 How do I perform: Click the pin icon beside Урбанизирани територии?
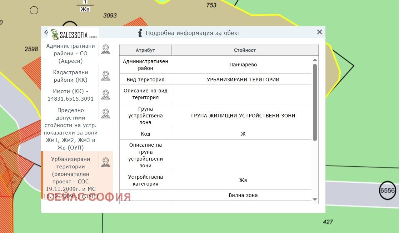click(x=105, y=162)
